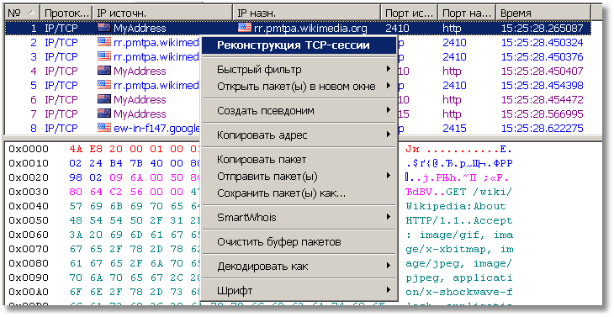Open the Копировать адрес submenu
This screenshot has width=614, height=317.
coord(299,135)
